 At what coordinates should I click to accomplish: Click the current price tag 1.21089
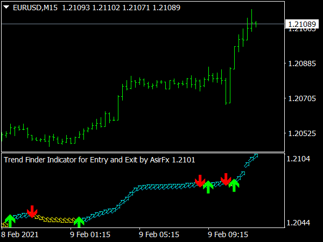(302, 24)
